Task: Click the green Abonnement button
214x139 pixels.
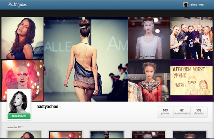Action: click(19, 116)
